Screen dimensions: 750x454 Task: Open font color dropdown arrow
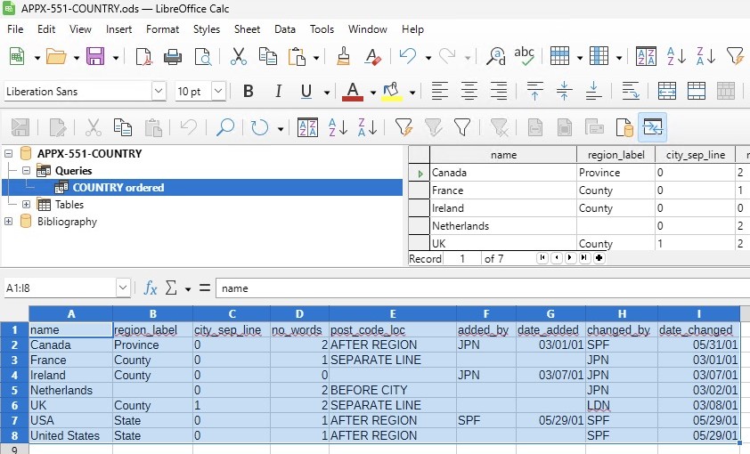(x=372, y=92)
